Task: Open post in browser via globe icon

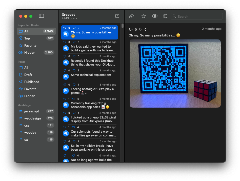Action: [x=165, y=16]
